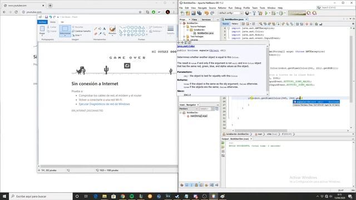The image size is (356, 200).
Task: Expand the Libraries node
Action: (x=184, y=39)
